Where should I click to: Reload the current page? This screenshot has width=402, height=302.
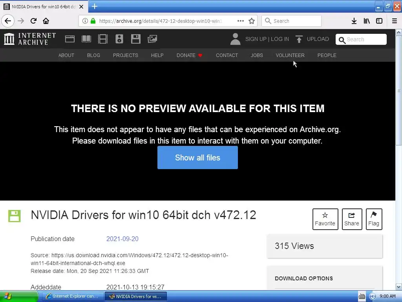coord(33,21)
